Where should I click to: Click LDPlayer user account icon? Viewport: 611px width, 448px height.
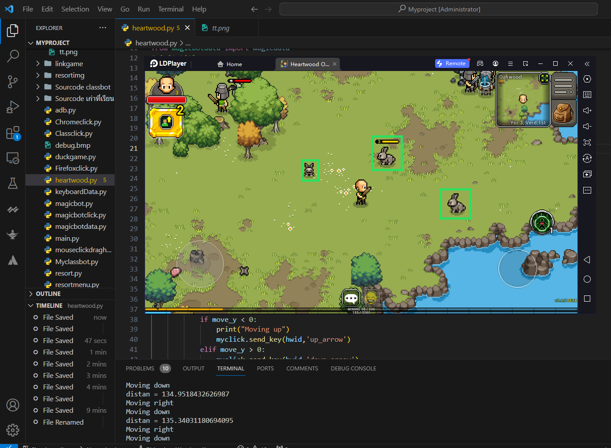(x=496, y=63)
